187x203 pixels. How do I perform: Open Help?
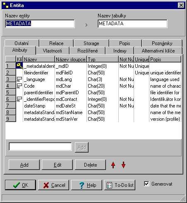86,185
